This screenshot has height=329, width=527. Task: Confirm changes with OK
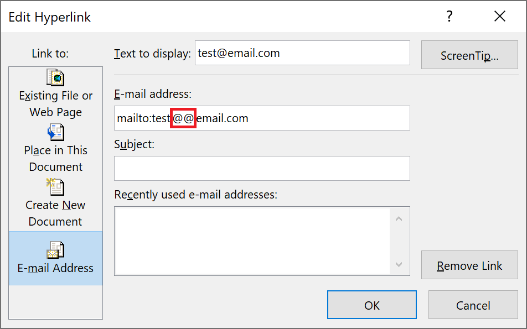[372, 305]
